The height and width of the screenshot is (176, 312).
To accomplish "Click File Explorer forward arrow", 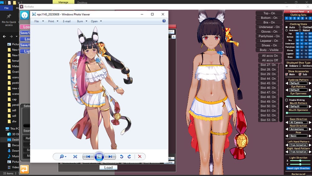I will (x=11, y=36).
